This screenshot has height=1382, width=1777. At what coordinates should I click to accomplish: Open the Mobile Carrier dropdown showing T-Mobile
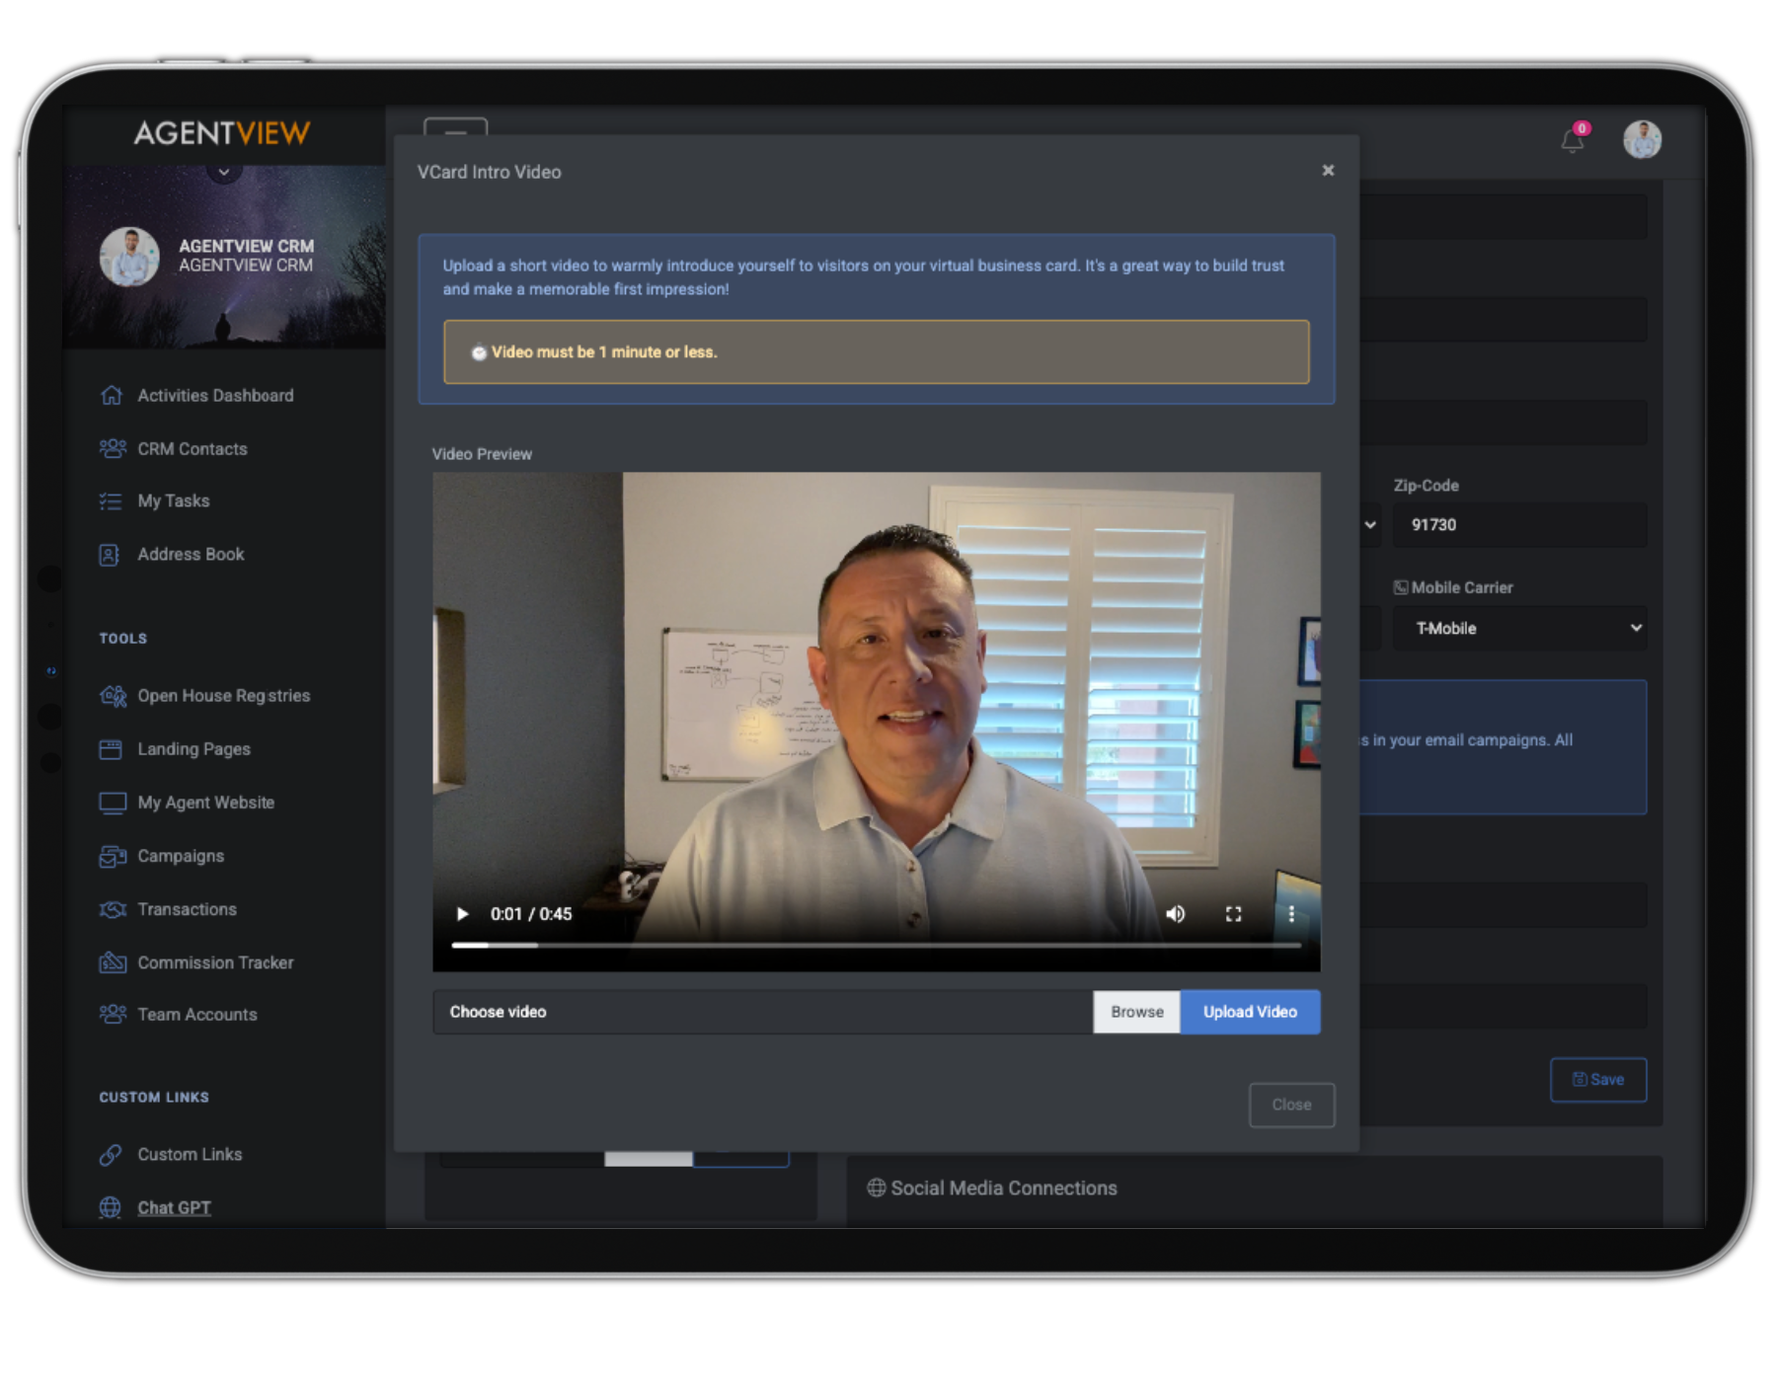tap(1519, 628)
